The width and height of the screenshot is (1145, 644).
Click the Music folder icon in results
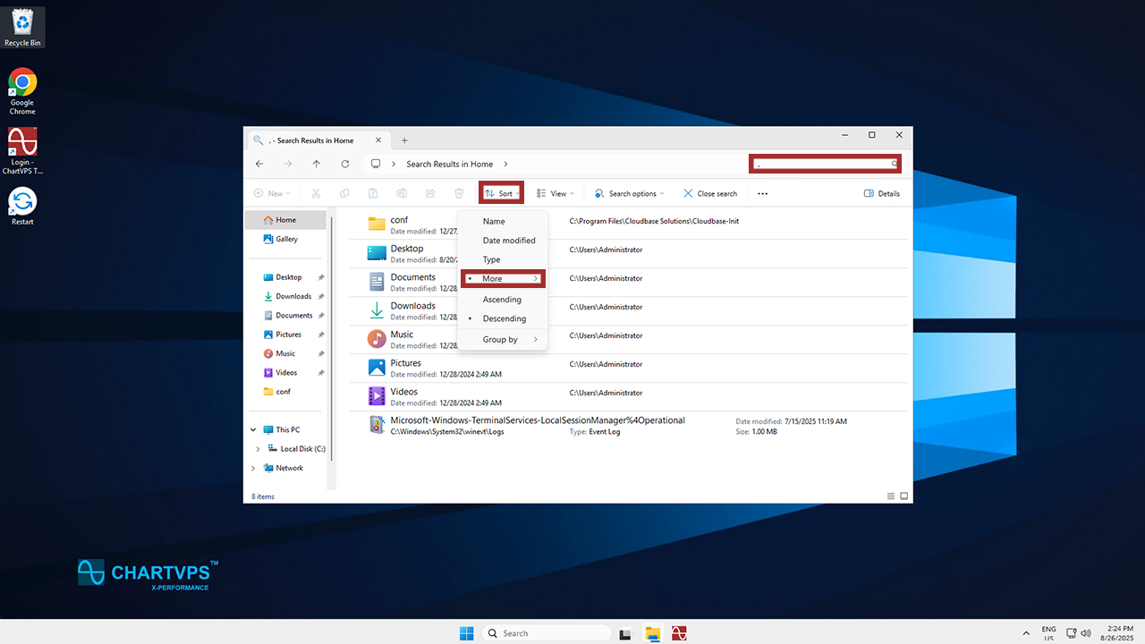click(x=377, y=339)
